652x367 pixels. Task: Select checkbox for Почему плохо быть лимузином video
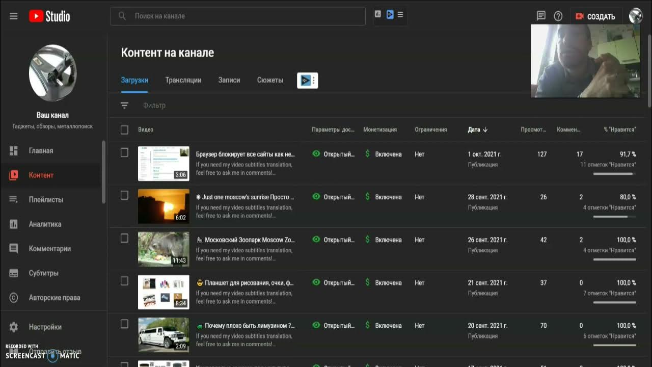click(x=124, y=324)
